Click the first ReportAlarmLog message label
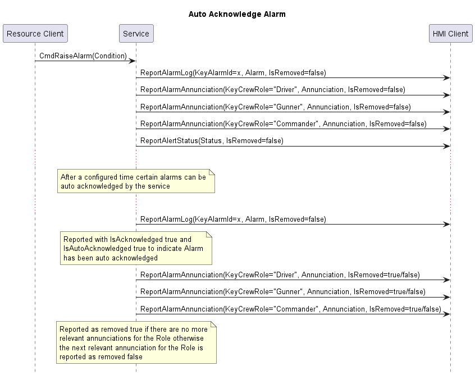 [x=233, y=72]
